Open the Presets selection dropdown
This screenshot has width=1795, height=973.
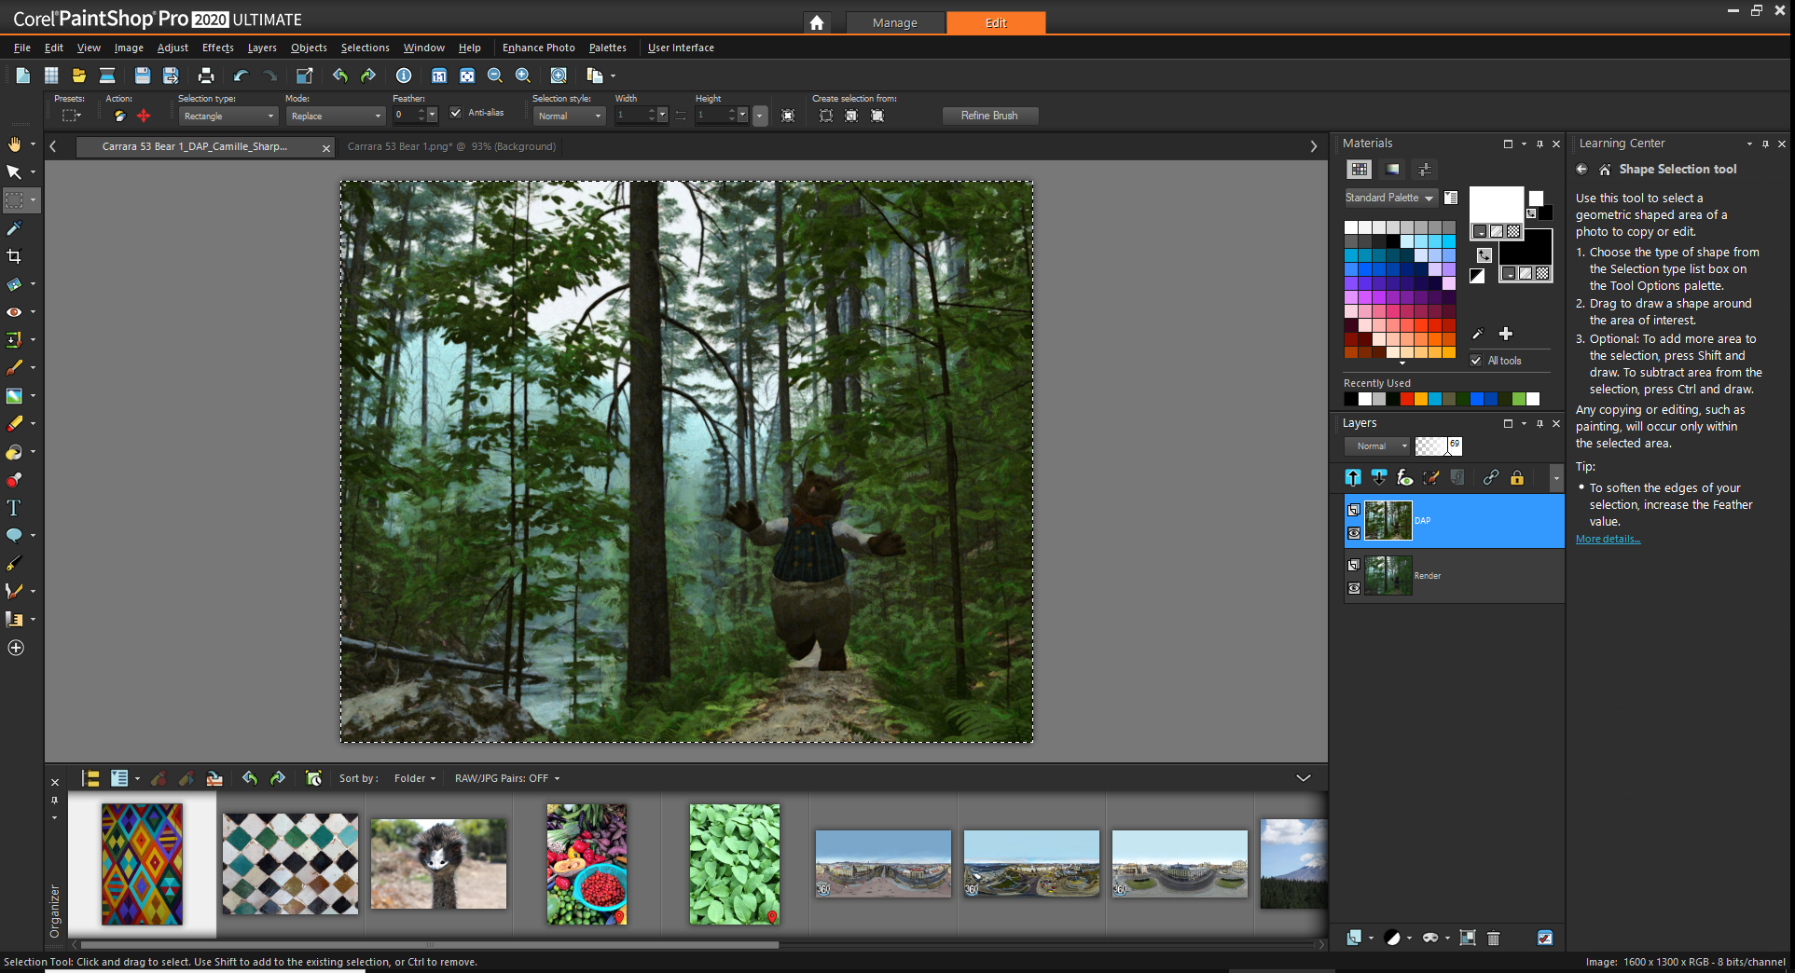point(71,116)
